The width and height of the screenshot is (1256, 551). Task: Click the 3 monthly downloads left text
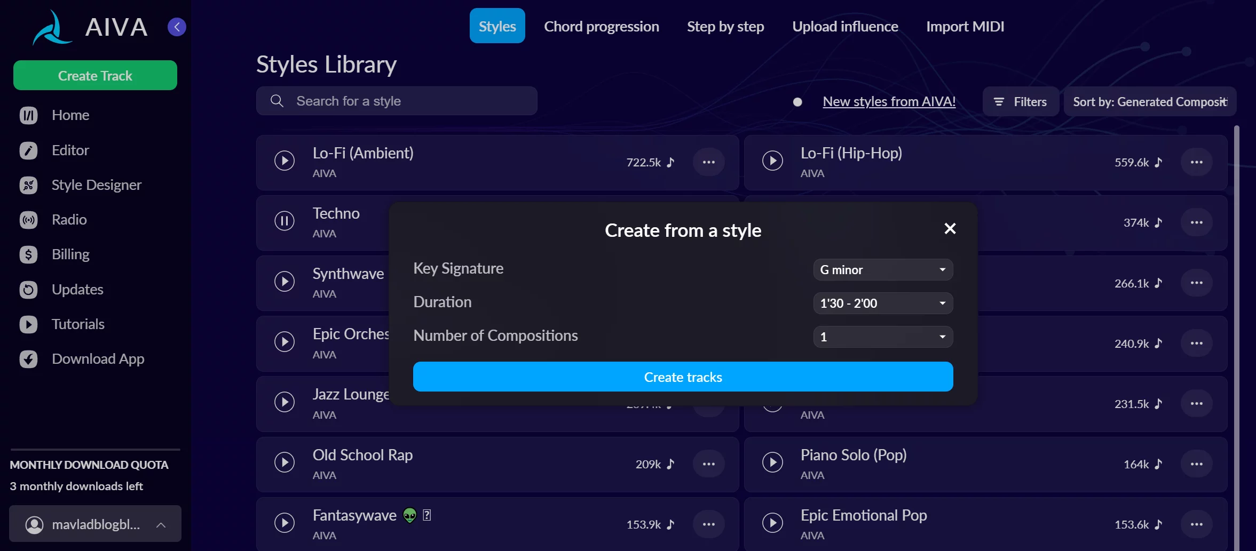(x=76, y=486)
